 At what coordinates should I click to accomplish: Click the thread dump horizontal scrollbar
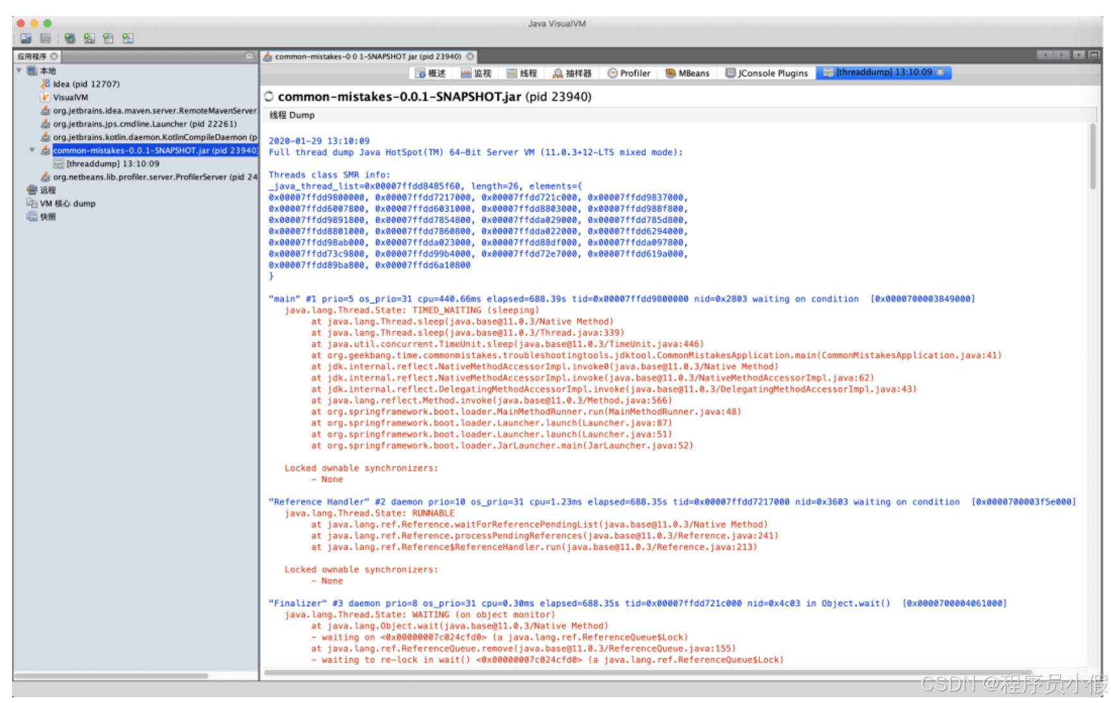(648, 672)
